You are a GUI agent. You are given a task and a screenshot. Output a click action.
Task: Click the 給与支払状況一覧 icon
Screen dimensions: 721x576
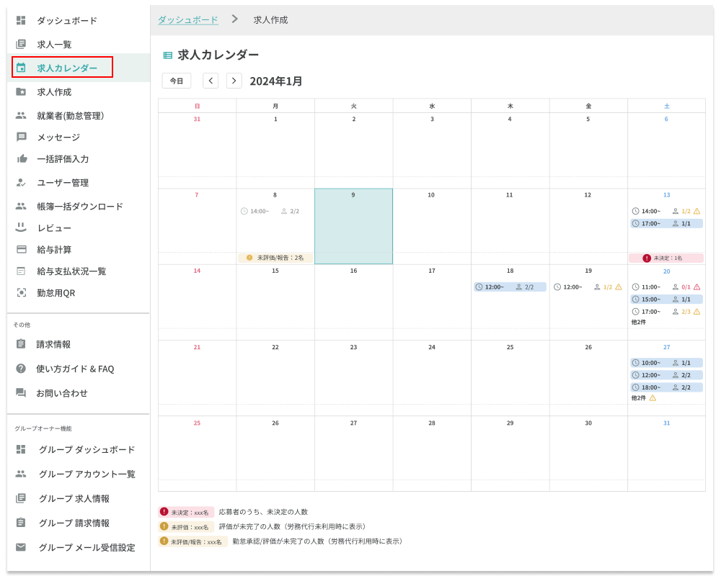[21, 271]
